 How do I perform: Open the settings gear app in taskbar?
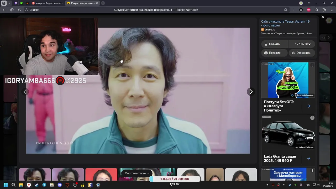(98, 185)
